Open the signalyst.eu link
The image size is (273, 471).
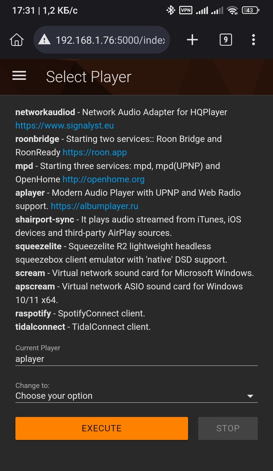click(65, 126)
